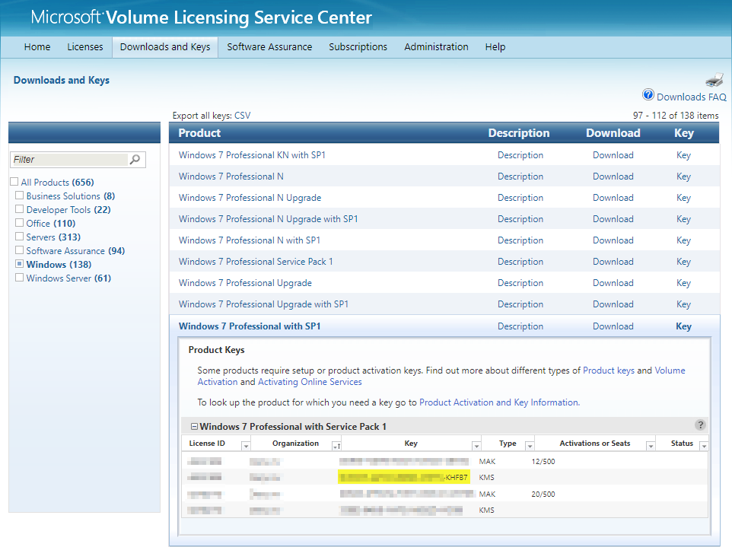Click the highlighted KMS key ending KHFB7

coord(404,478)
